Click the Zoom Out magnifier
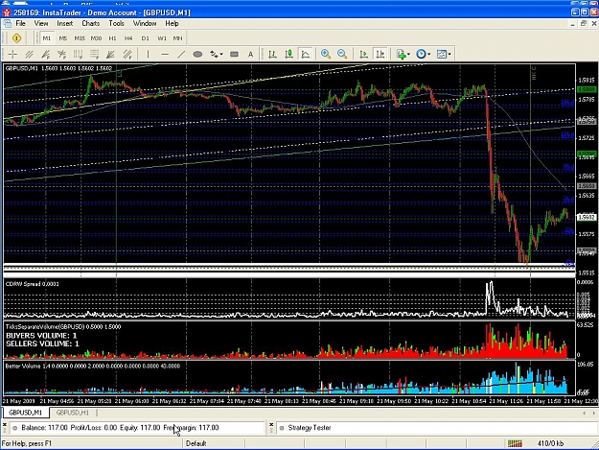 coord(342,55)
